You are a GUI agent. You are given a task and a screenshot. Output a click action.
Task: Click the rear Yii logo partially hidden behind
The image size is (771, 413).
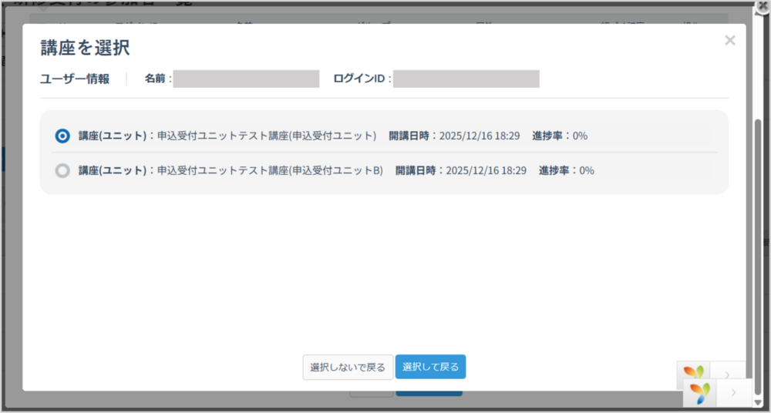694,371
